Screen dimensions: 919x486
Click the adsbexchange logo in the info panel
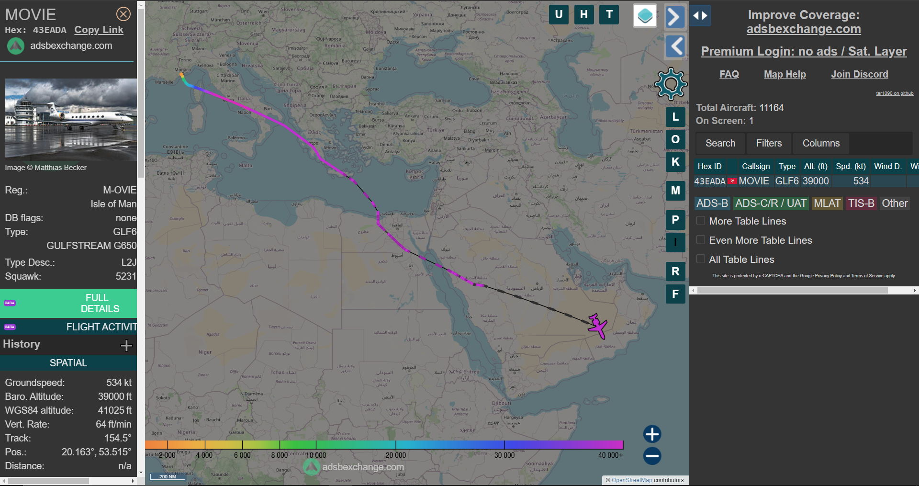click(x=16, y=46)
